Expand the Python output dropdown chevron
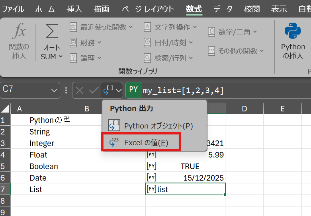The width and height of the screenshot is (311, 216). coord(119,91)
